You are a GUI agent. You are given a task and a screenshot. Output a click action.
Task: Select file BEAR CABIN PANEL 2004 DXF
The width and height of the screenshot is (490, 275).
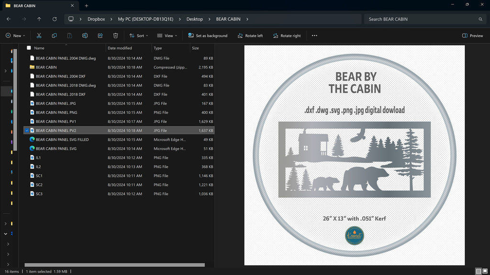pos(119,76)
